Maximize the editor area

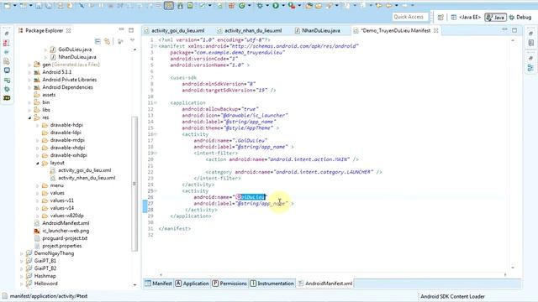514,30
